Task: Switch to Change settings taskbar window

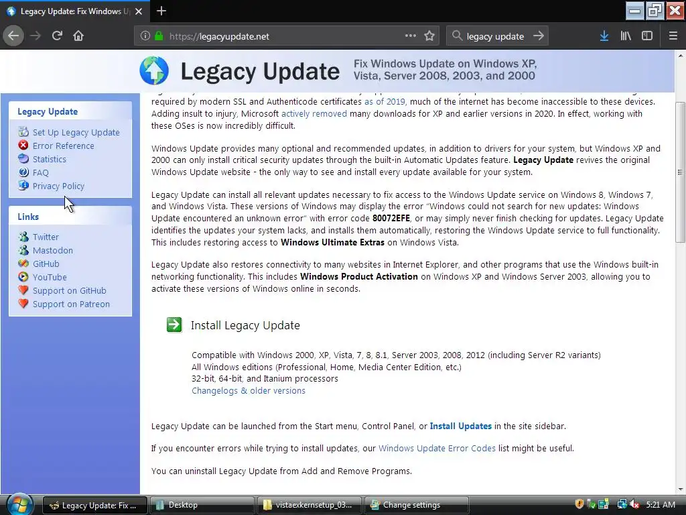Action: [x=416, y=505]
